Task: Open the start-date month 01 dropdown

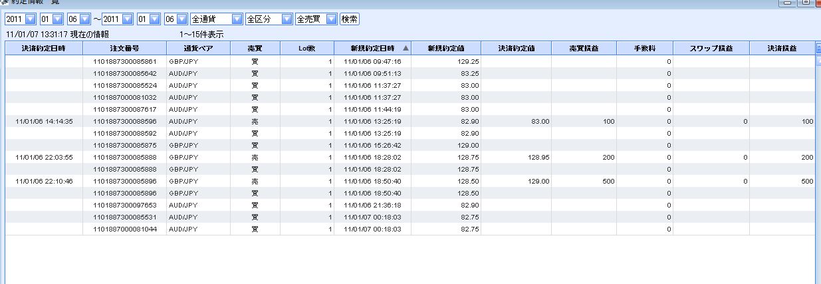Action: pos(57,19)
